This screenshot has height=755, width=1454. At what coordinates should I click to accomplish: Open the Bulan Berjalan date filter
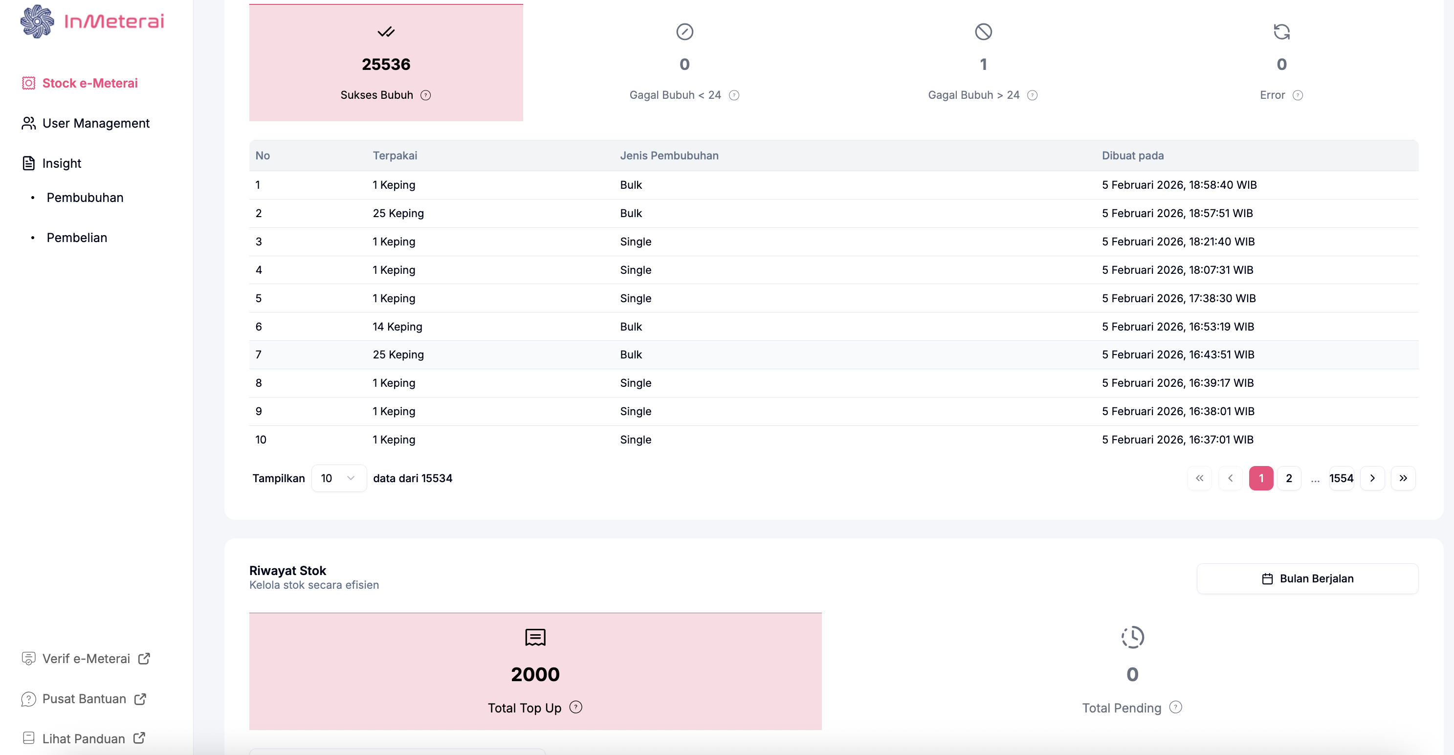click(1307, 578)
